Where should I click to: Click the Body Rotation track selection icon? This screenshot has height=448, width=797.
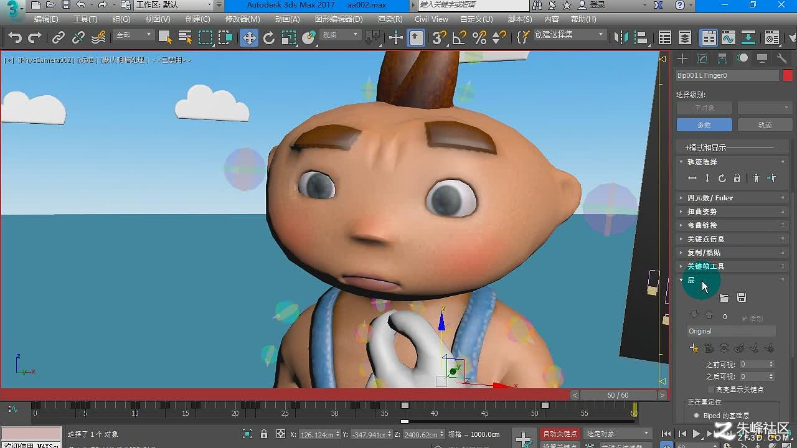tap(722, 179)
